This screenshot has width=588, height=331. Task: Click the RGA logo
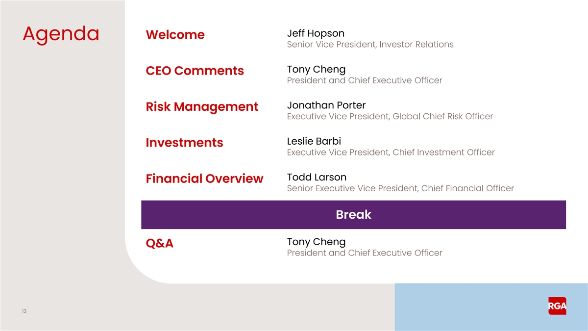pos(557,306)
